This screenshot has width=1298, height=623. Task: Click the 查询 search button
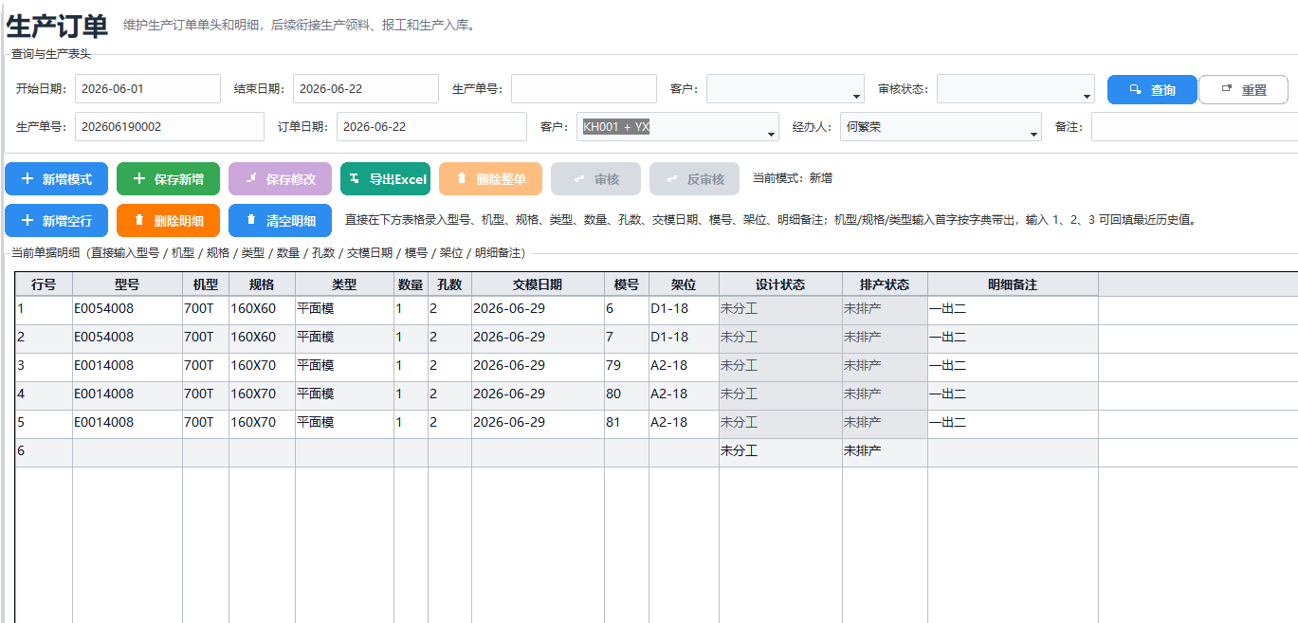[1152, 90]
